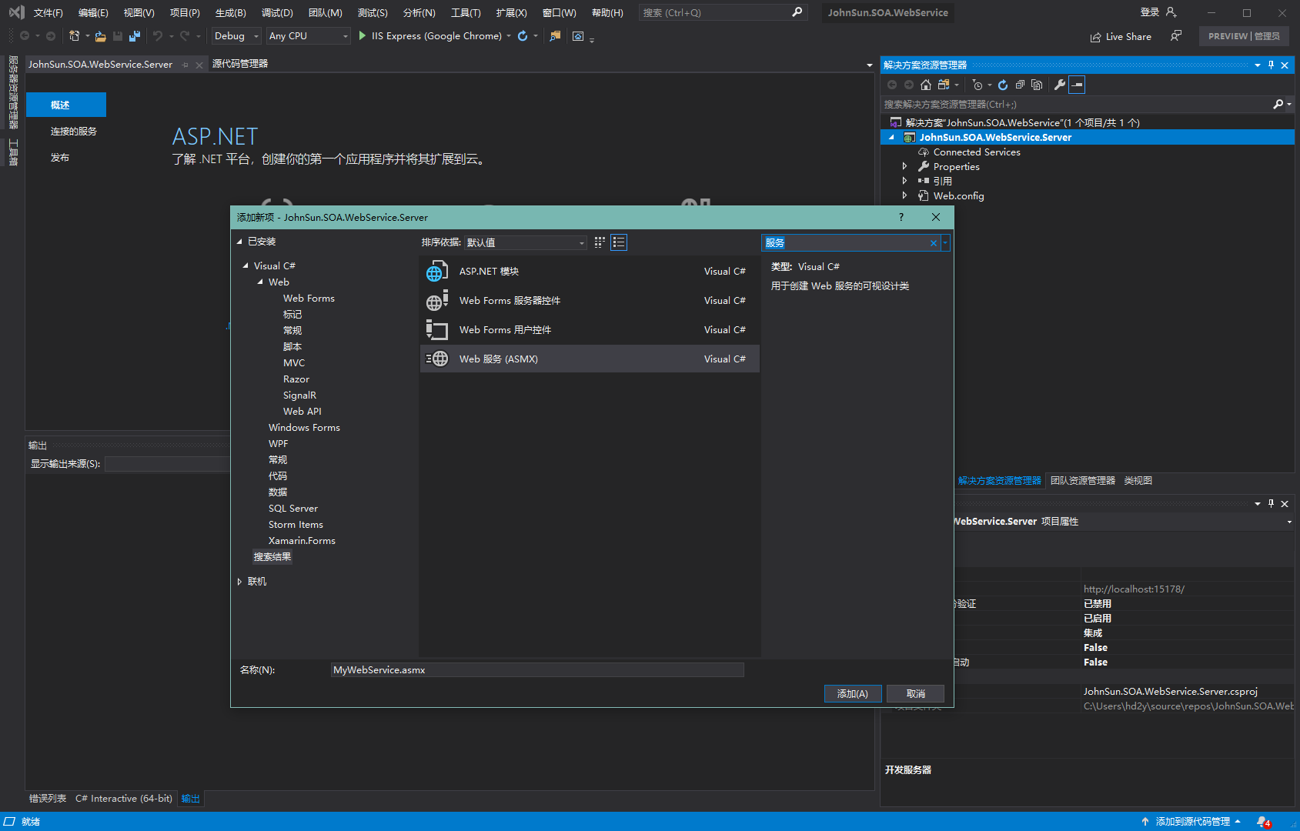Open the 扩展(X) extensions menu
Image resolution: width=1300 pixels, height=831 pixels.
click(511, 12)
